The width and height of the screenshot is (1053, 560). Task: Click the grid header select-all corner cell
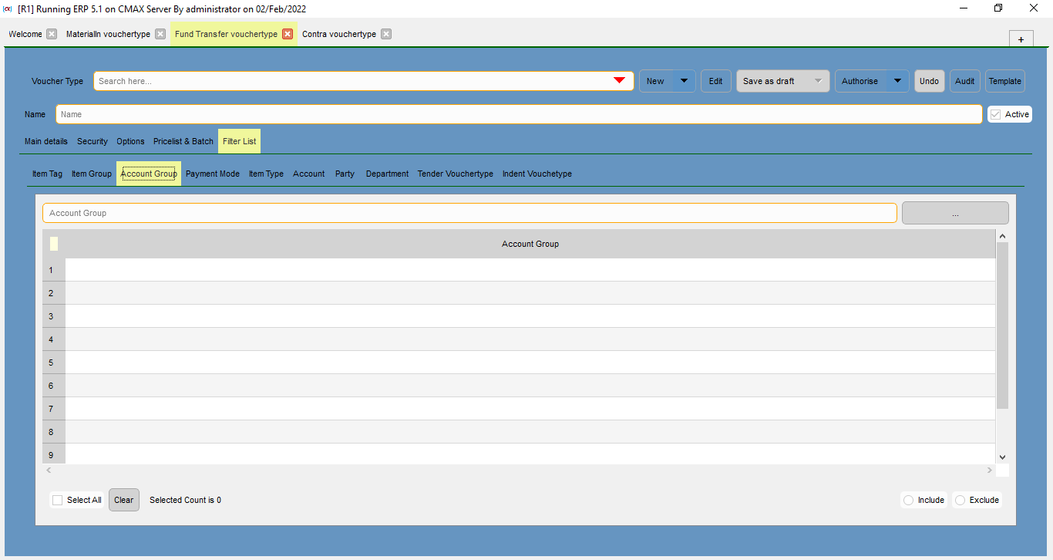point(54,244)
